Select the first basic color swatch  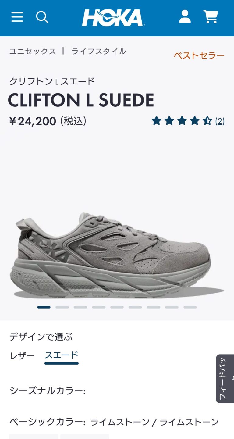coord(34,436)
